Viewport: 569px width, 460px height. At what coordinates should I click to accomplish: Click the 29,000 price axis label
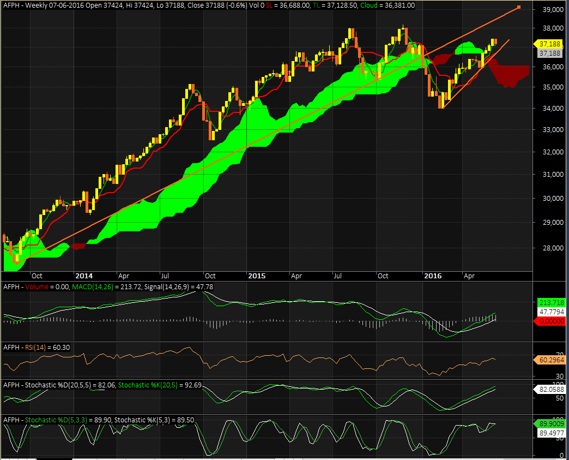click(553, 223)
